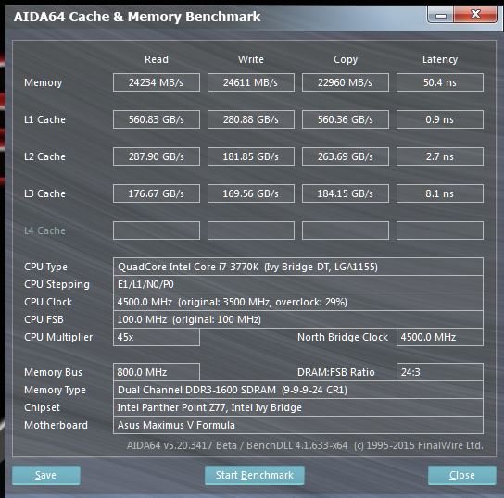The image size is (504, 498).
Task: Click L2 Cache latency 2.7 ns
Action: (x=440, y=156)
